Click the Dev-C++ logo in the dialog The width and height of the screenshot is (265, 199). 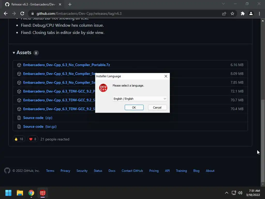click(103, 88)
